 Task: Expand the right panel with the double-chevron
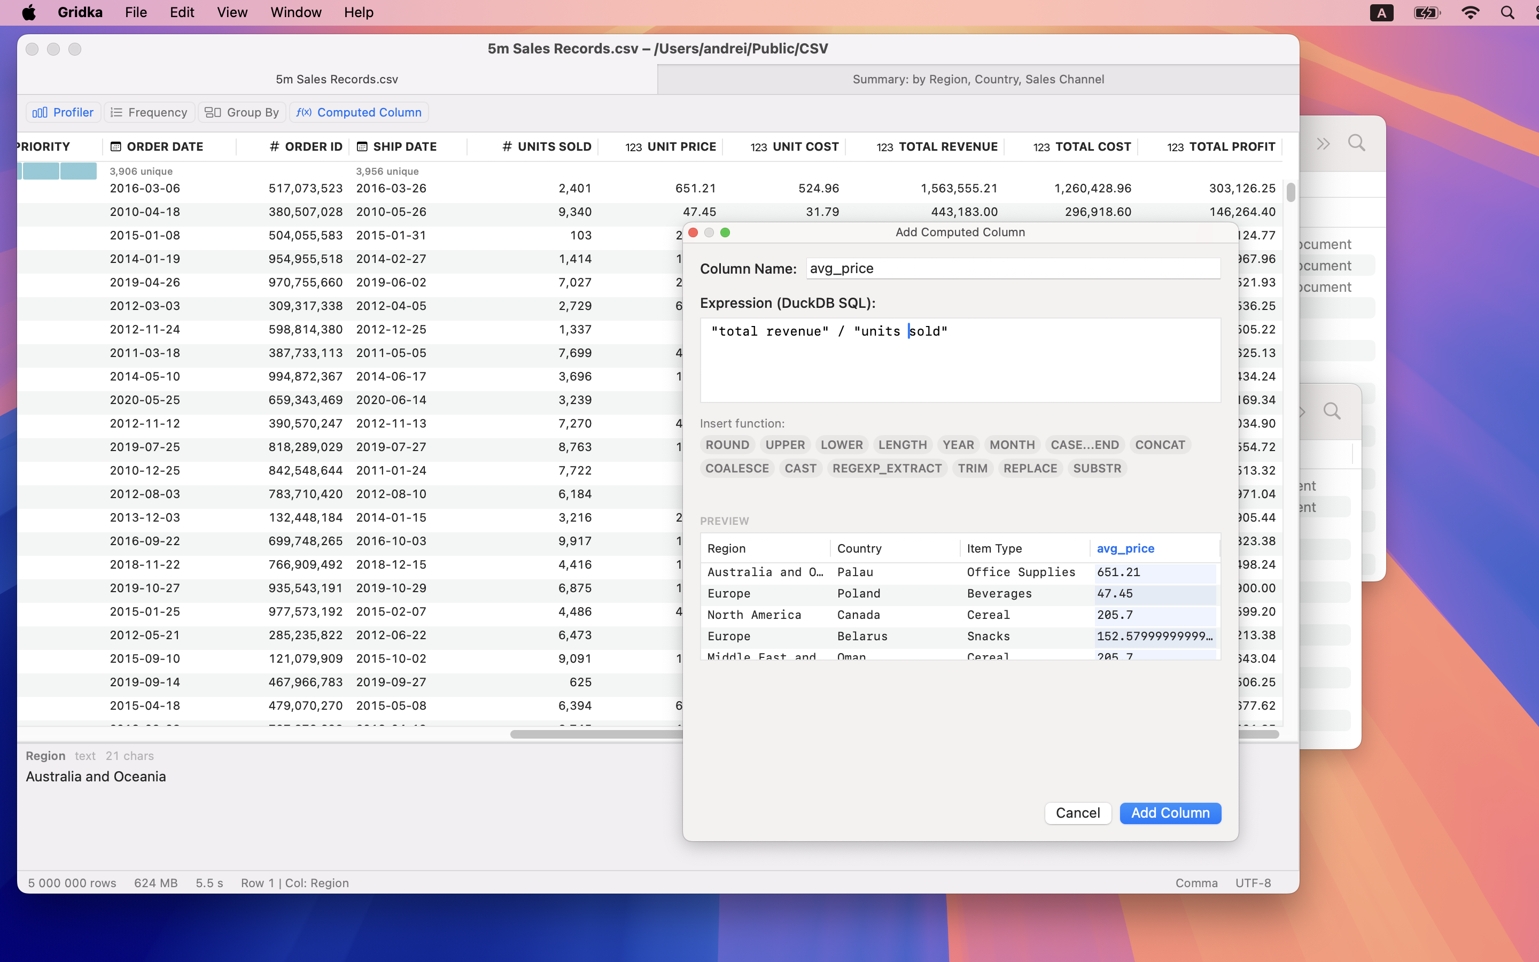tap(1324, 143)
